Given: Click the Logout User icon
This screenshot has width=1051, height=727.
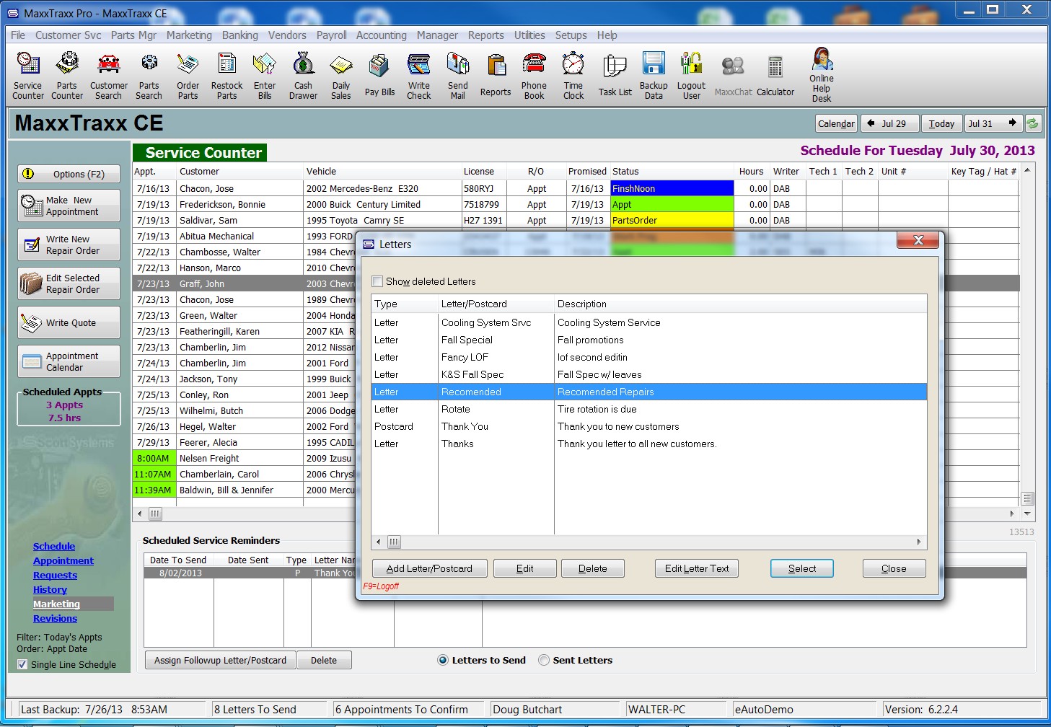Looking at the screenshot, I should [692, 76].
